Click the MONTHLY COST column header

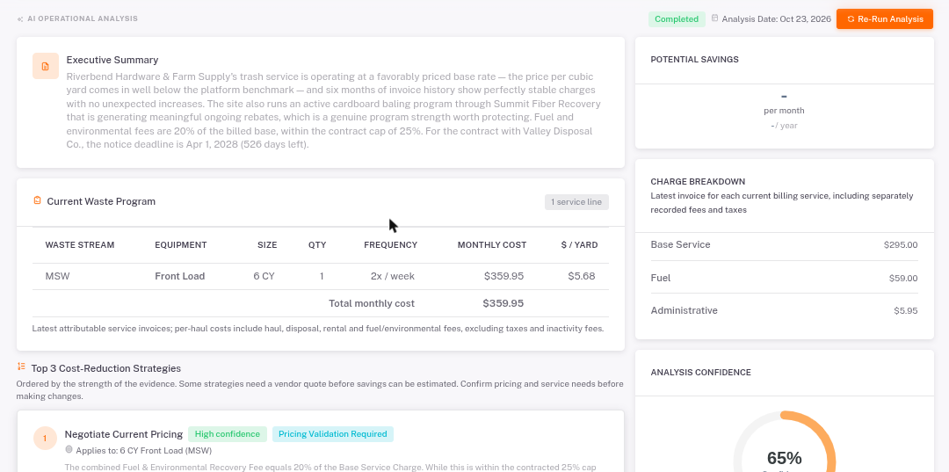click(492, 245)
